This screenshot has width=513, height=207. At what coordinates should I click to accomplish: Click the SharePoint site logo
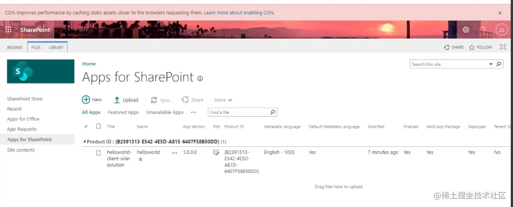point(41,71)
